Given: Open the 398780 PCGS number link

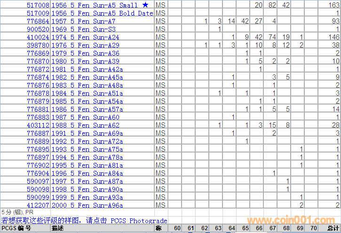Looking at the screenshot, I should tap(38, 46).
